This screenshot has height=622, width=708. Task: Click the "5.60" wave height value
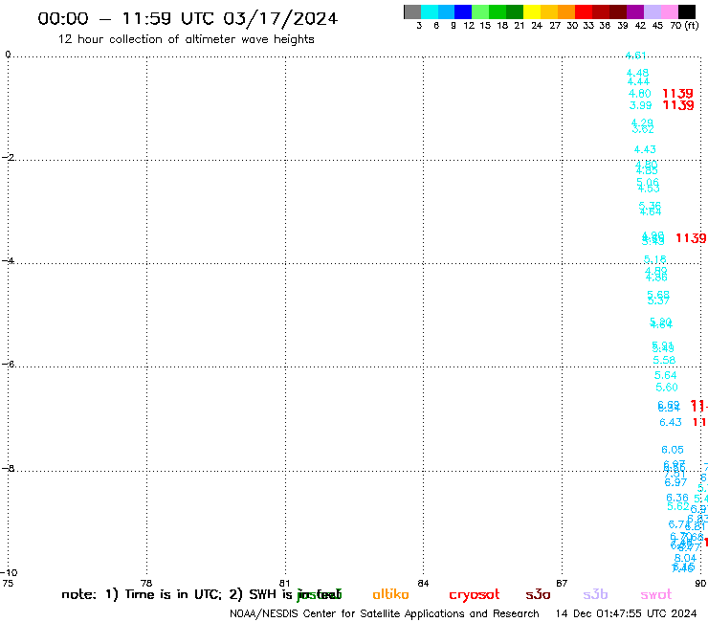click(667, 388)
